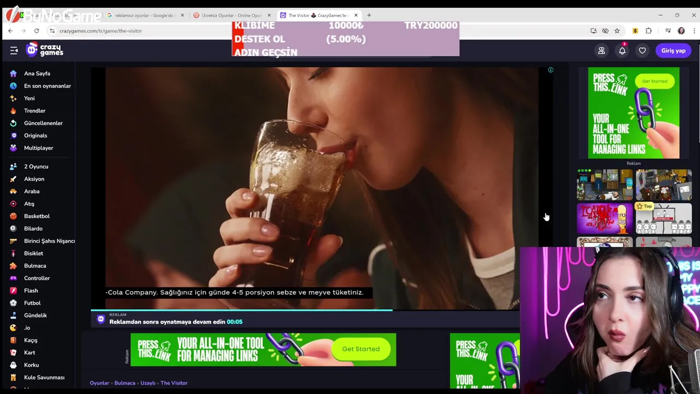
Task: Open The Visitor breadcrumb link
Action: tap(174, 383)
